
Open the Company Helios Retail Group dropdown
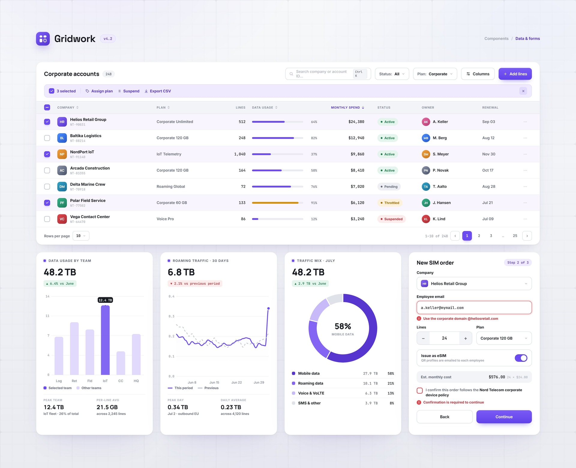click(474, 283)
